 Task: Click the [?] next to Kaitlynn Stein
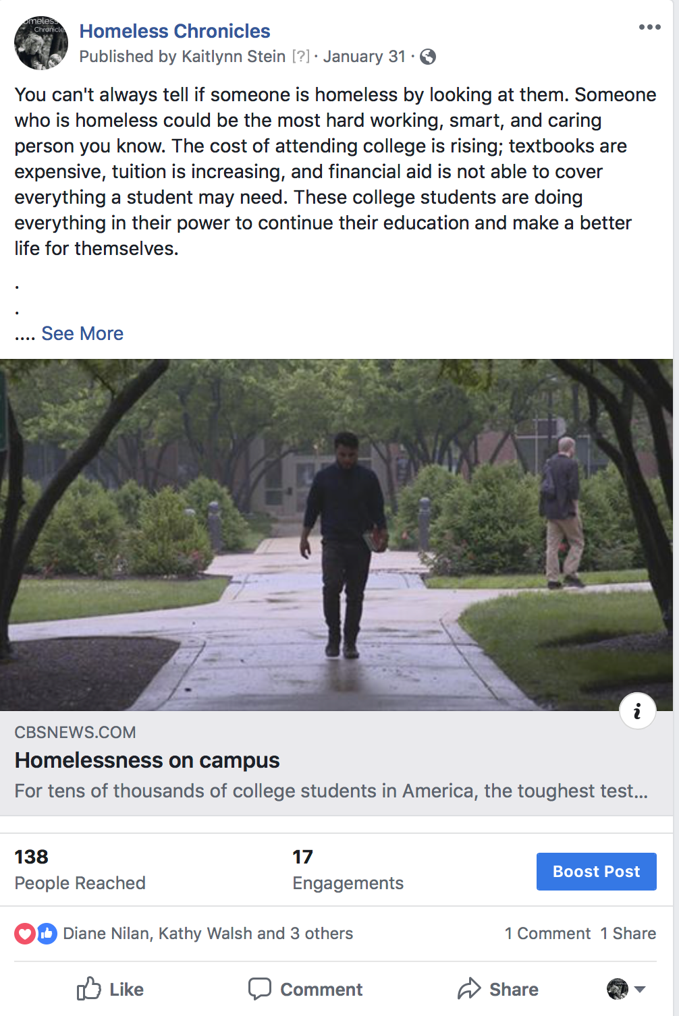tap(300, 57)
